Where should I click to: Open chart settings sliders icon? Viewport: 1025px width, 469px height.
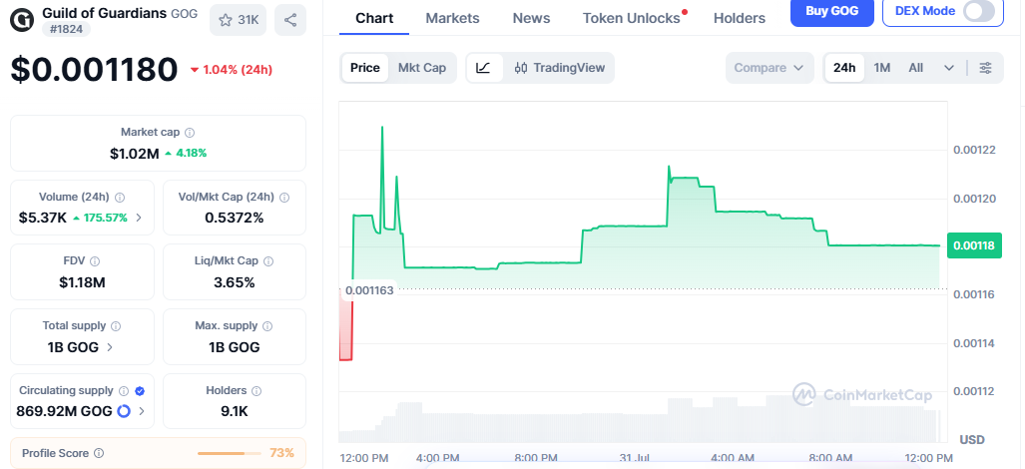(986, 68)
